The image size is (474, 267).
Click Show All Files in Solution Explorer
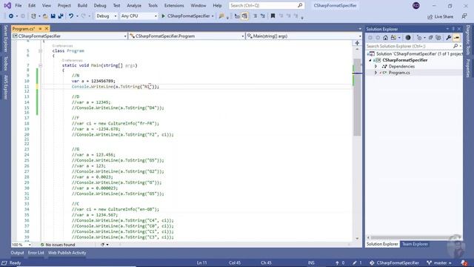438,38
